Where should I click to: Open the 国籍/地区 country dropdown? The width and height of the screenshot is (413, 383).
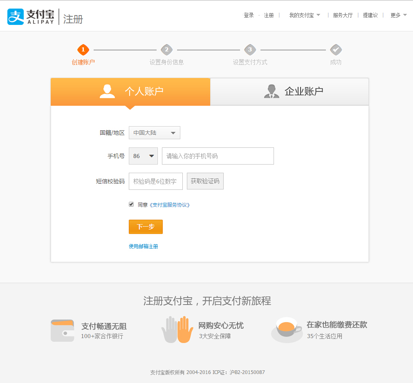click(x=154, y=132)
